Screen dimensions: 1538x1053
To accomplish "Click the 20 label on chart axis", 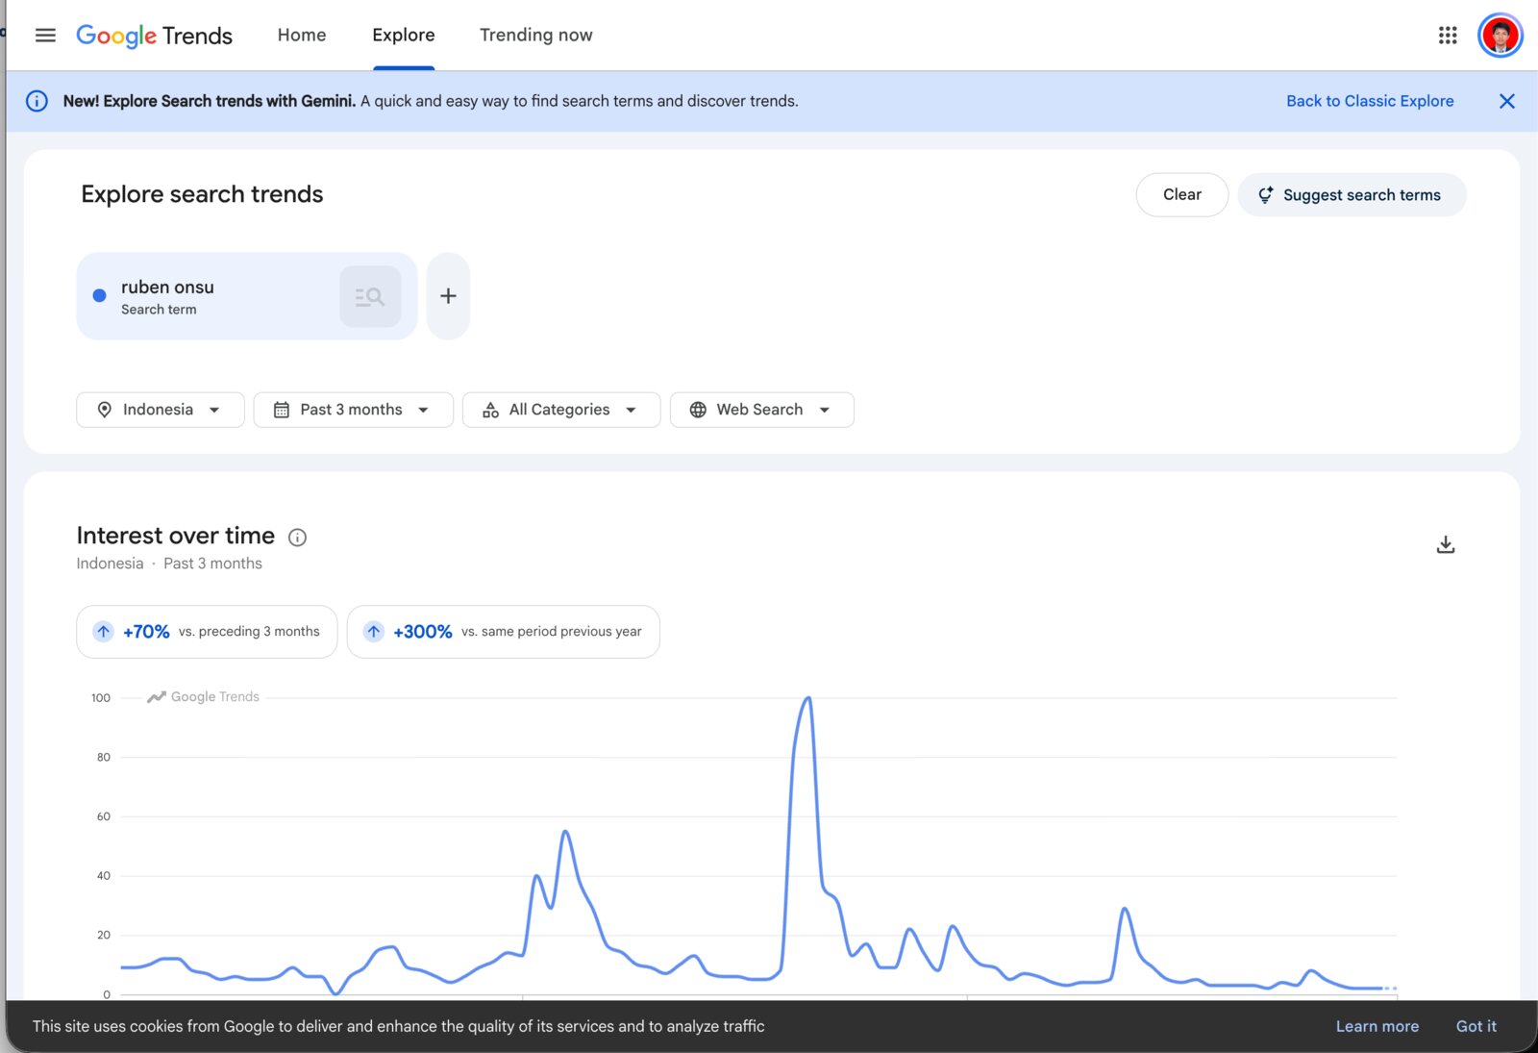I will [x=104, y=935].
